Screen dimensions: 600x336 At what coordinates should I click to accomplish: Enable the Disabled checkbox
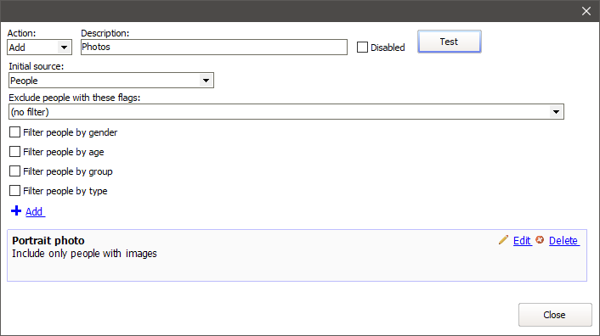(x=362, y=48)
